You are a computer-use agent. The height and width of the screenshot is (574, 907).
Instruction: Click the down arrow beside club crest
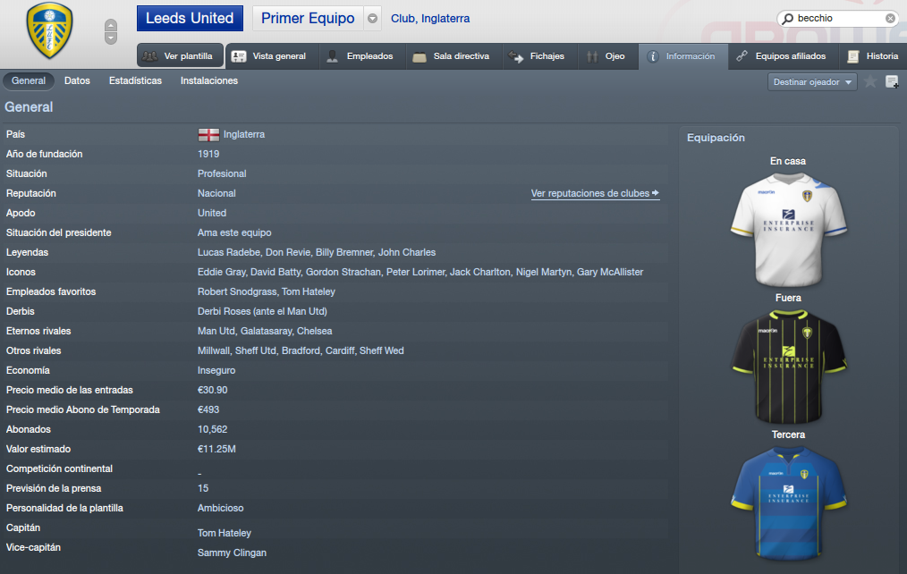(111, 38)
